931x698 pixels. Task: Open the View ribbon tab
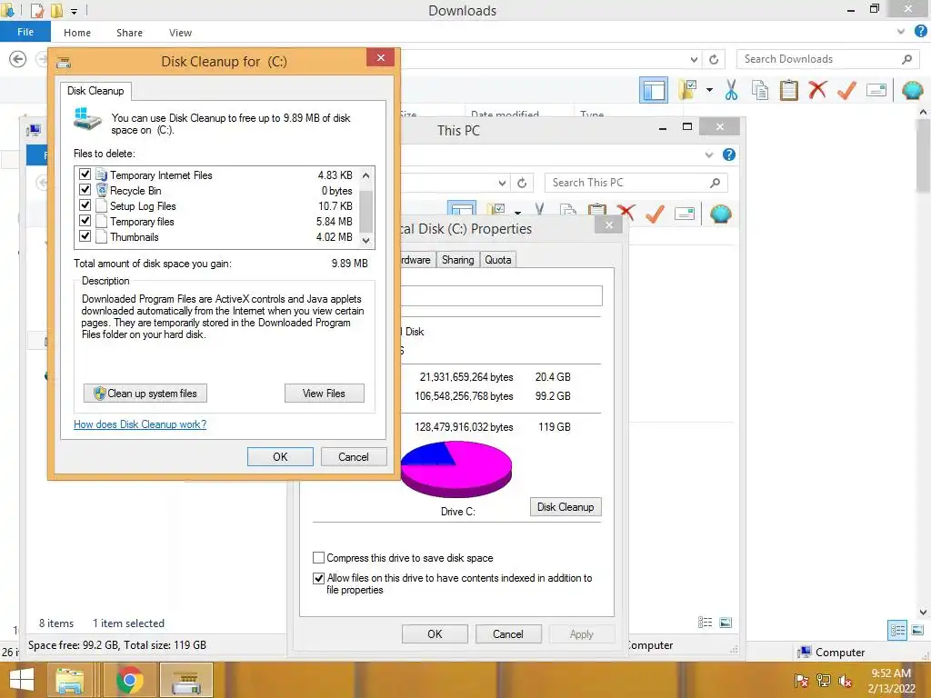(x=180, y=33)
